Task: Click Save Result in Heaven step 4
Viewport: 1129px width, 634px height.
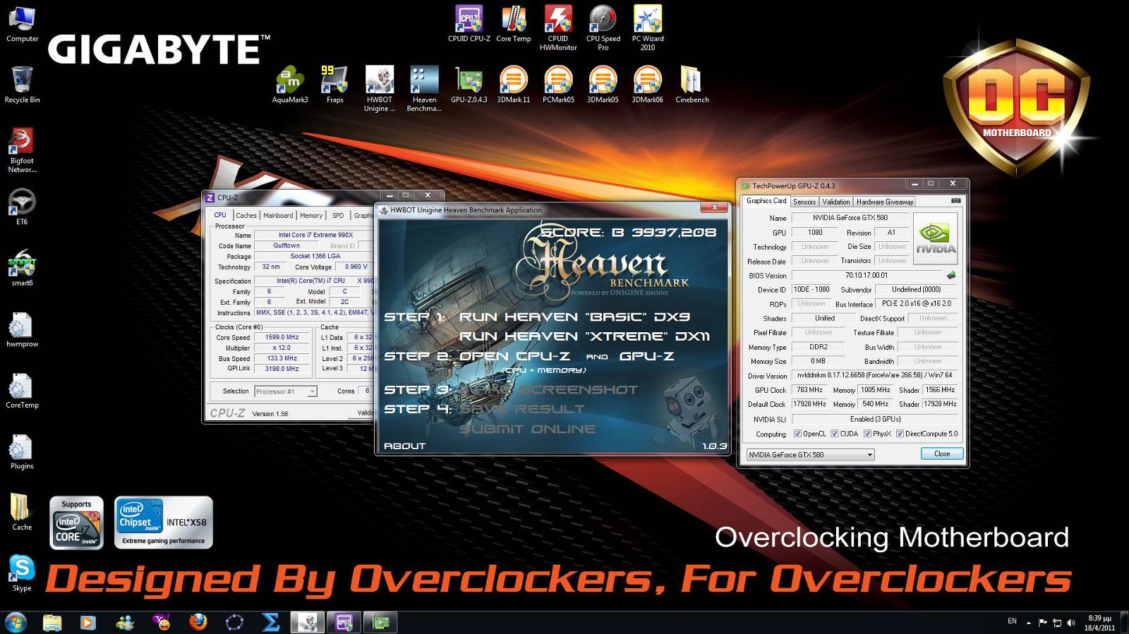Action: [522, 409]
